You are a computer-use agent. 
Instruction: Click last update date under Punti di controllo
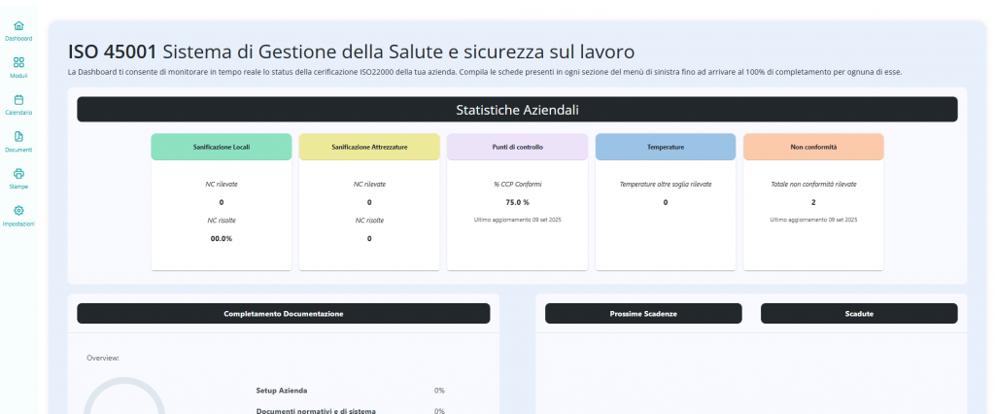point(517,220)
